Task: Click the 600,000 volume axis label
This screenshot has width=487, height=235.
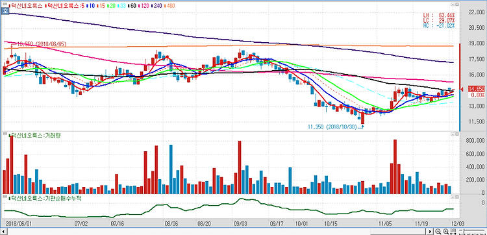Action: pos(475,154)
